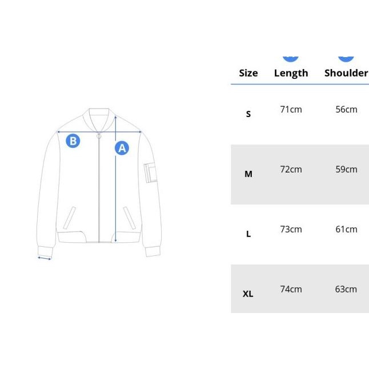369x369 pixels.
Task: Click the blue circle above Shoulder header
Action: point(346,56)
